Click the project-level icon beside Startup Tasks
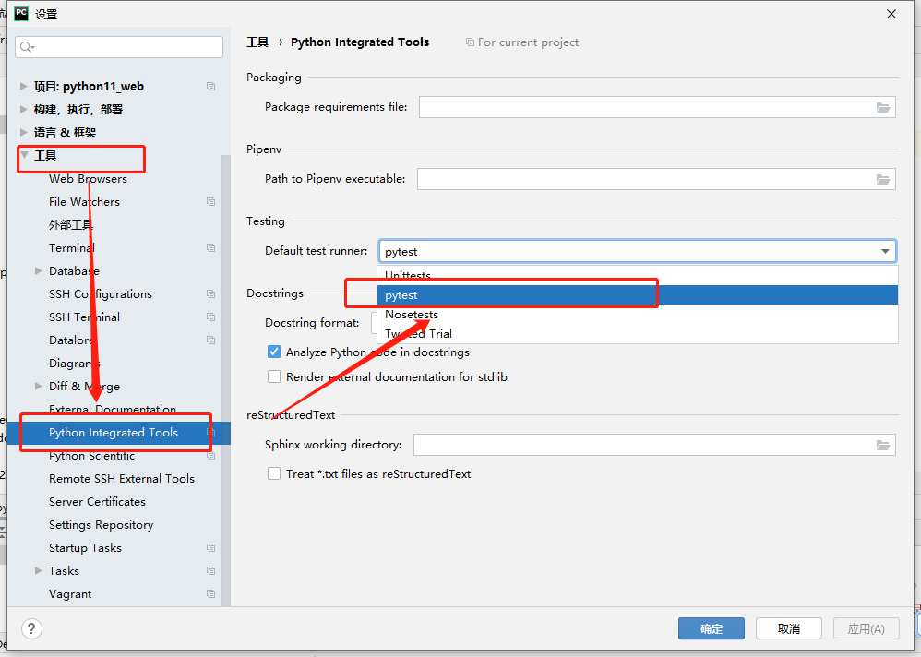 [x=210, y=548]
